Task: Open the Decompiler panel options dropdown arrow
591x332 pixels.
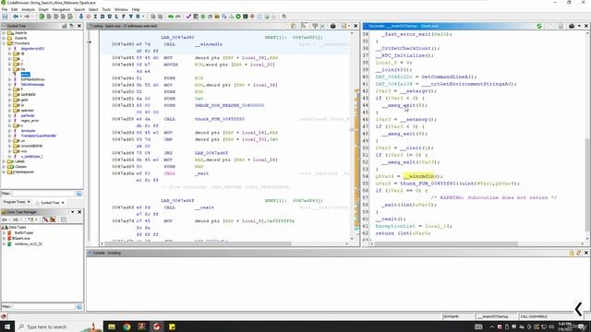Action: click(579, 26)
